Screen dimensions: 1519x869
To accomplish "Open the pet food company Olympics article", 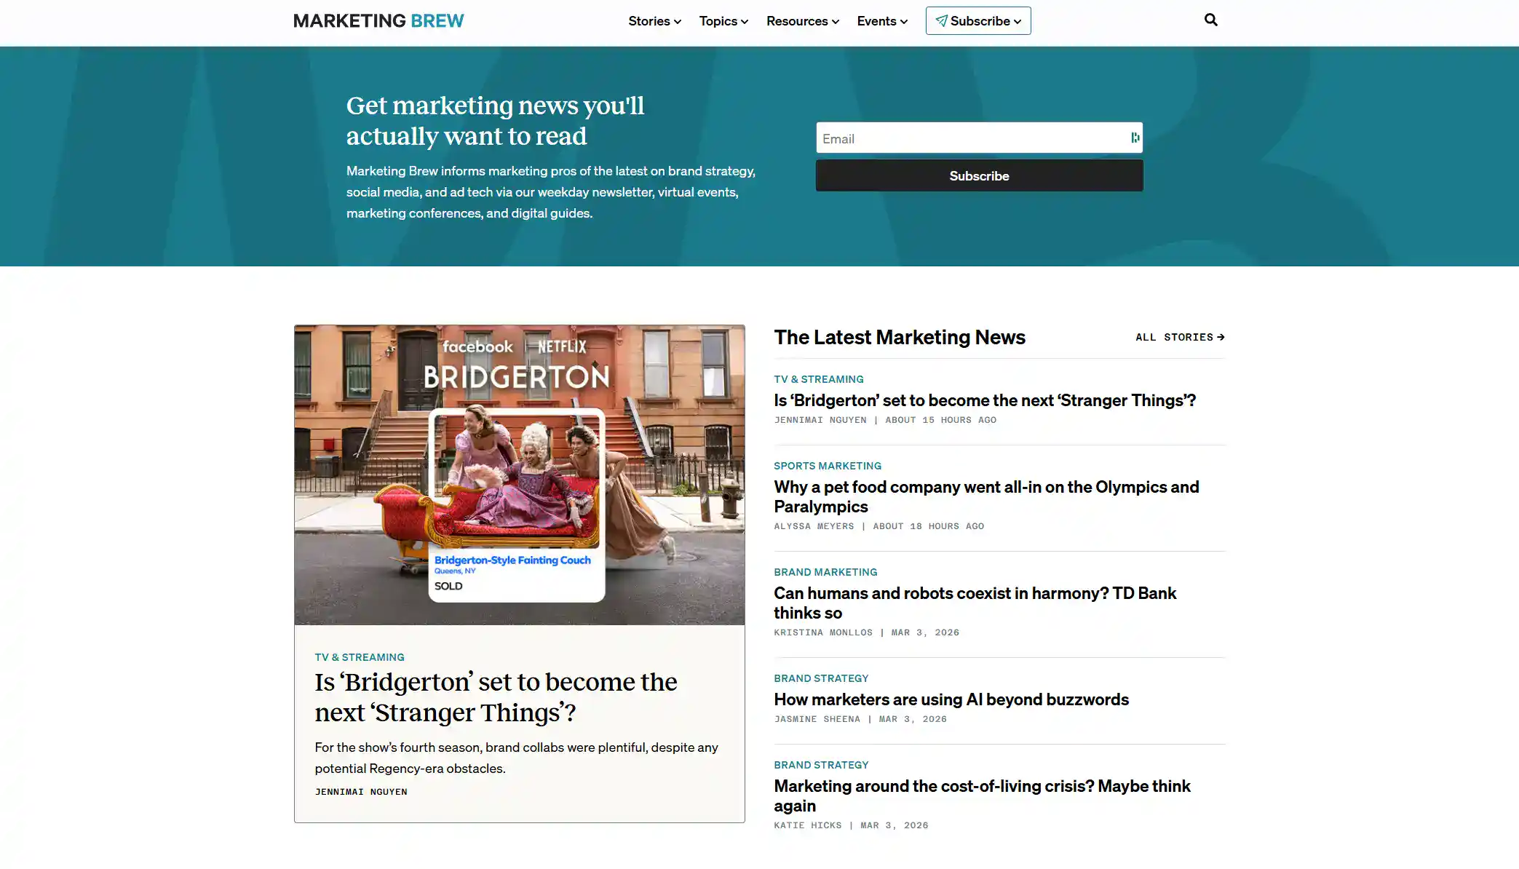I will point(986,496).
